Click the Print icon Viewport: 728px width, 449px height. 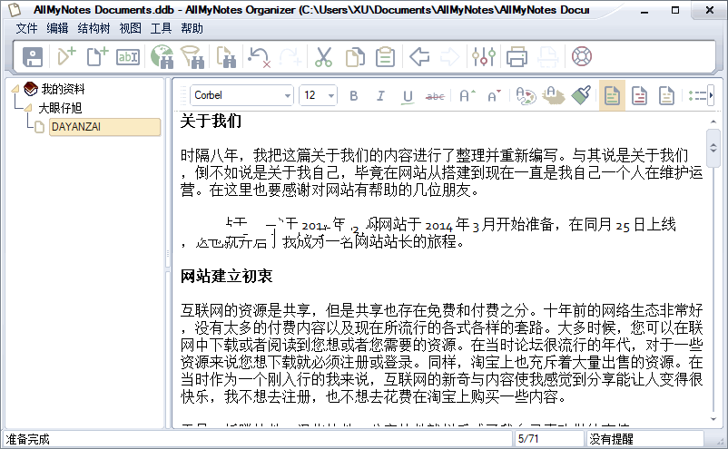tap(516, 57)
